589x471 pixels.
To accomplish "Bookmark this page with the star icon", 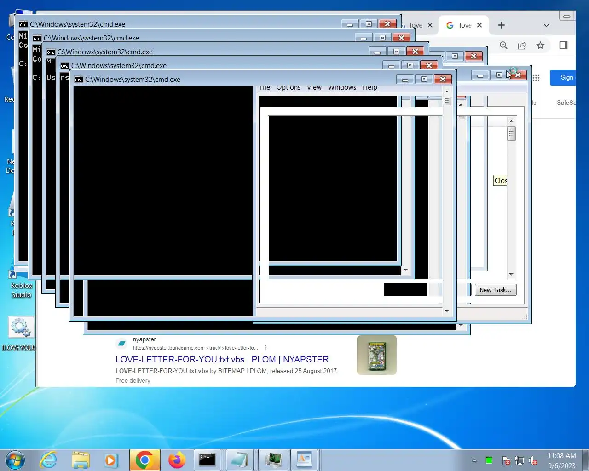I will click(x=540, y=45).
